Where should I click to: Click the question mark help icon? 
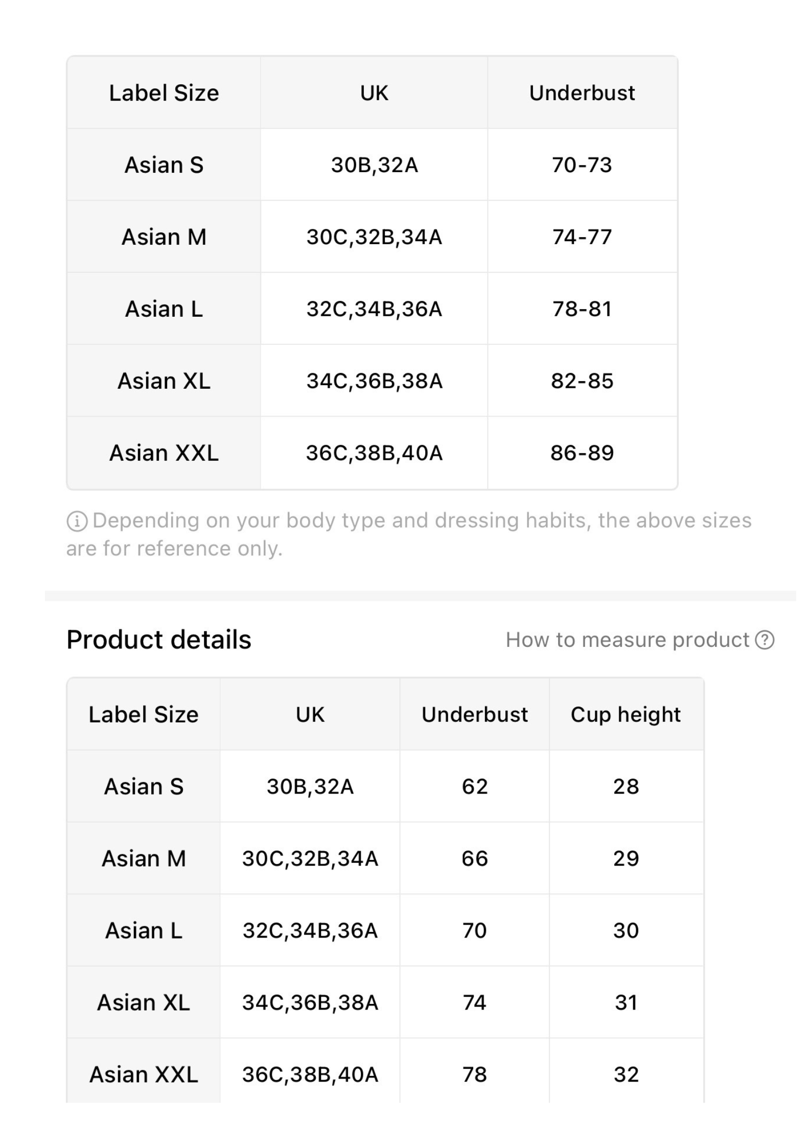point(764,640)
